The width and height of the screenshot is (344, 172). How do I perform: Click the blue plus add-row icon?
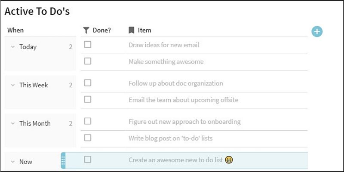tap(317, 31)
